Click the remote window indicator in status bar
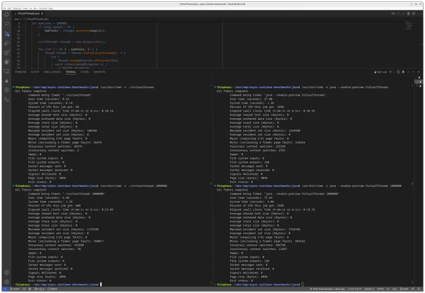Screen dimensions: 425x293 click(x=5, y=289)
